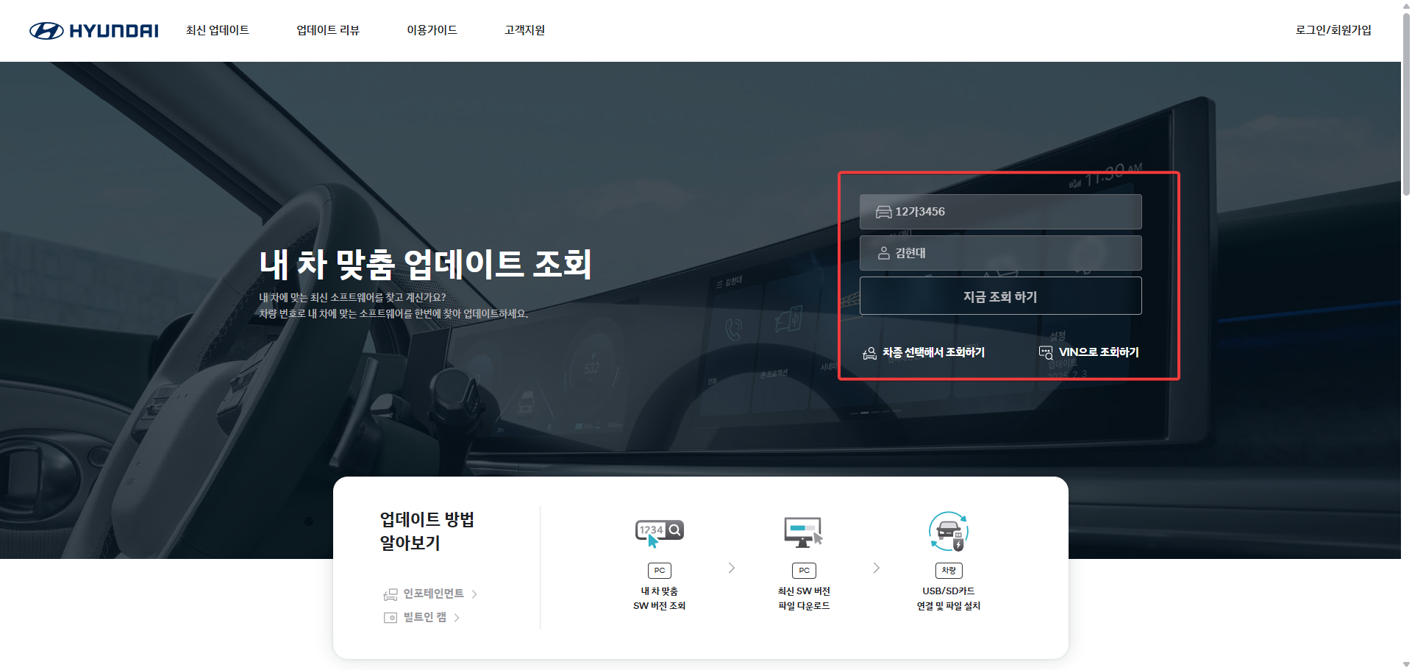Screen dimensions: 1412x670
Task: Click the arrow between PC download and 차량 install steps
Action: (876, 567)
